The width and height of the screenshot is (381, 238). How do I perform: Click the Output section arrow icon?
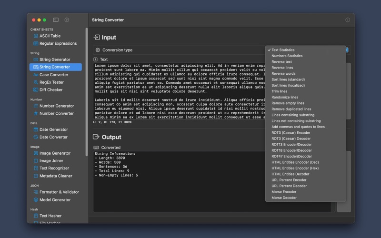(x=96, y=137)
